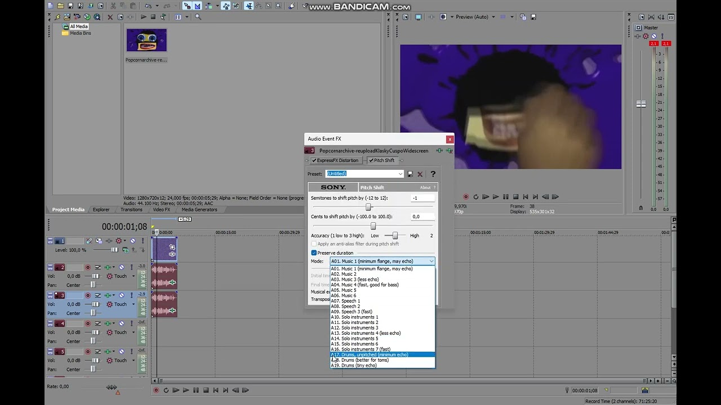The image size is (721, 405).
Task: Create a new project from main toolbar
Action: [x=50, y=6]
